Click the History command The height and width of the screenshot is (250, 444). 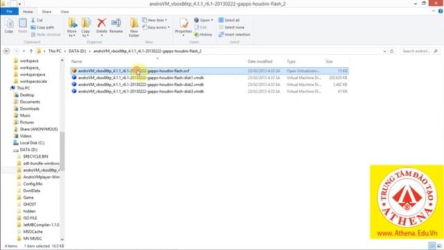click(x=203, y=34)
